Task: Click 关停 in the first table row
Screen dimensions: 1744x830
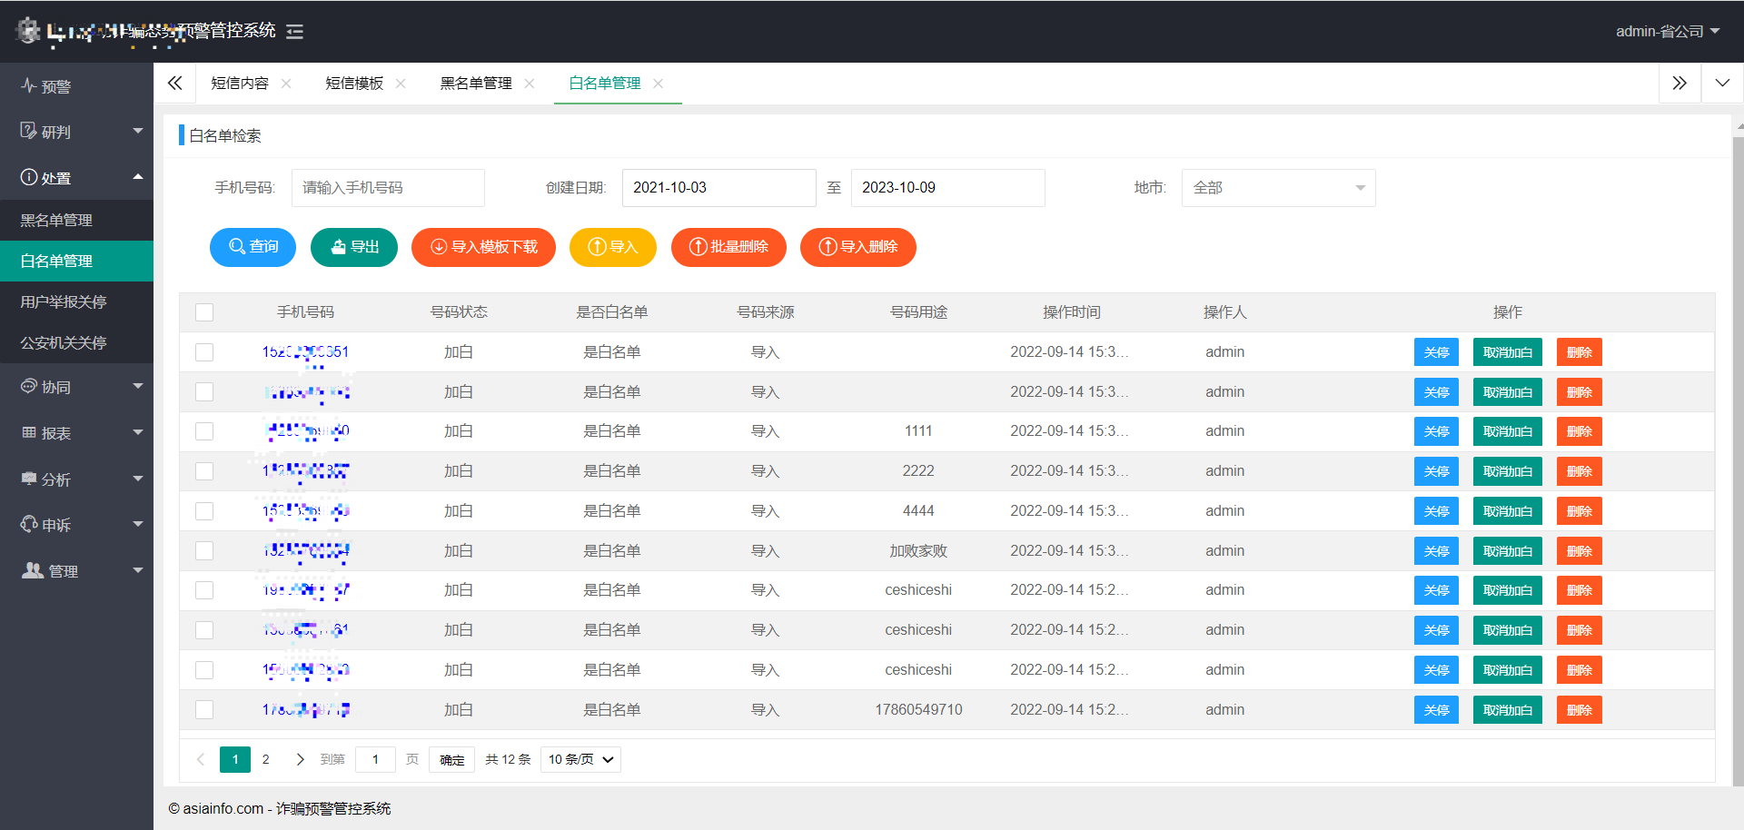Action: click(x=1436, y=352)
